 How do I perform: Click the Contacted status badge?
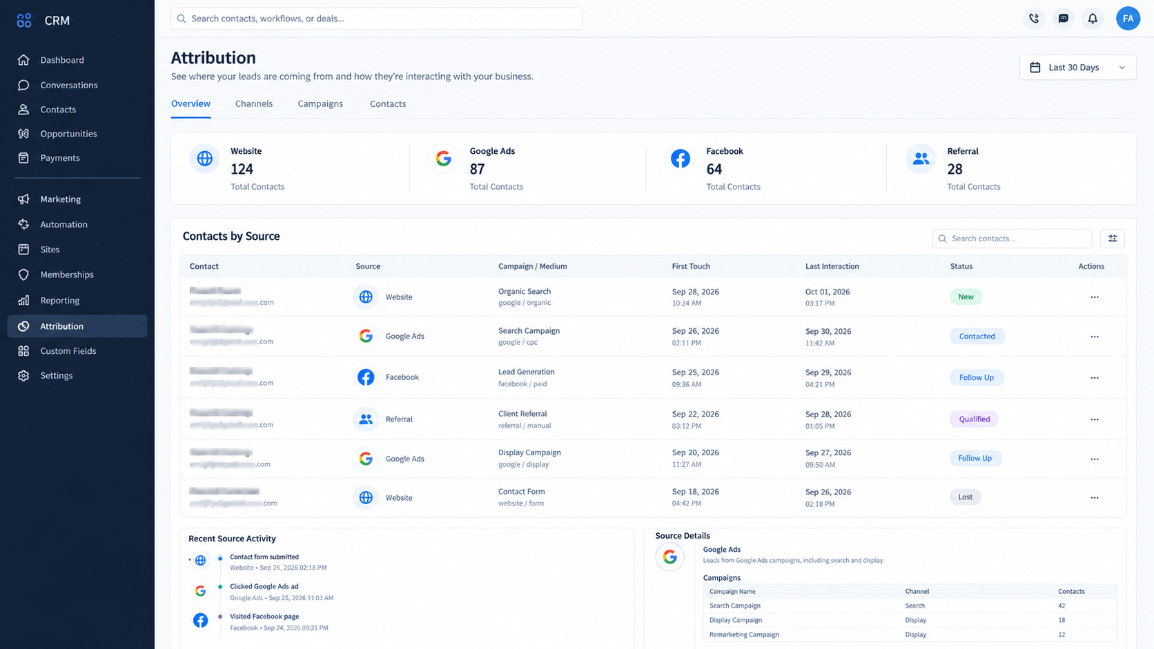[977, 336]
